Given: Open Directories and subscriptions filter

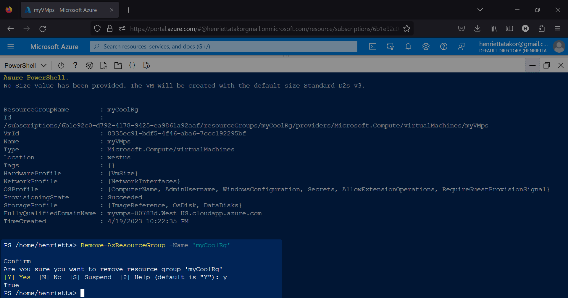Looking at the screenshot, I should pos(390,46).
